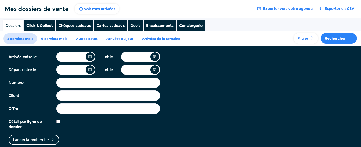Click the 'Mes dossiers de vente' heading
361x147 pixels.
(37, 9)
